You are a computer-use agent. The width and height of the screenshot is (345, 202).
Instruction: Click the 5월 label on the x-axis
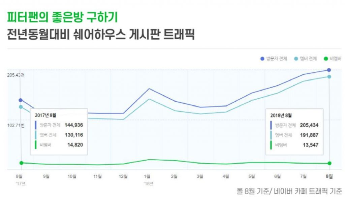(x=251, y=176)
